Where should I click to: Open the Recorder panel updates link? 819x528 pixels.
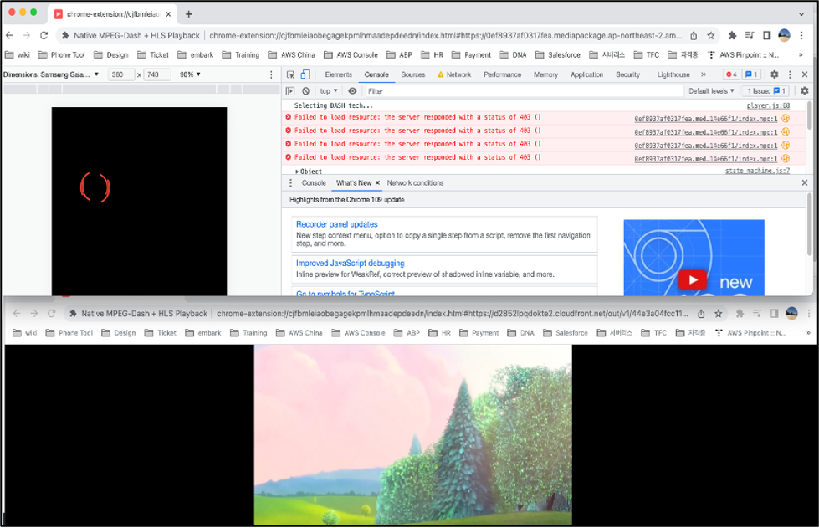click(337, 224)
